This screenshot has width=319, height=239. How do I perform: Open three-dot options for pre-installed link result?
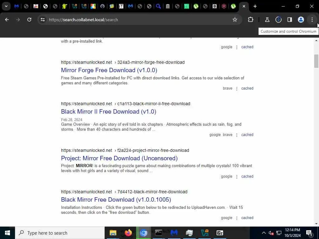(x=237, y=47)
